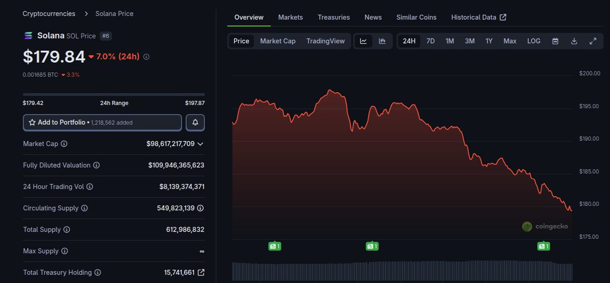Open the News tab
This screenshot has height=283, width=610.
click(373, 17)
